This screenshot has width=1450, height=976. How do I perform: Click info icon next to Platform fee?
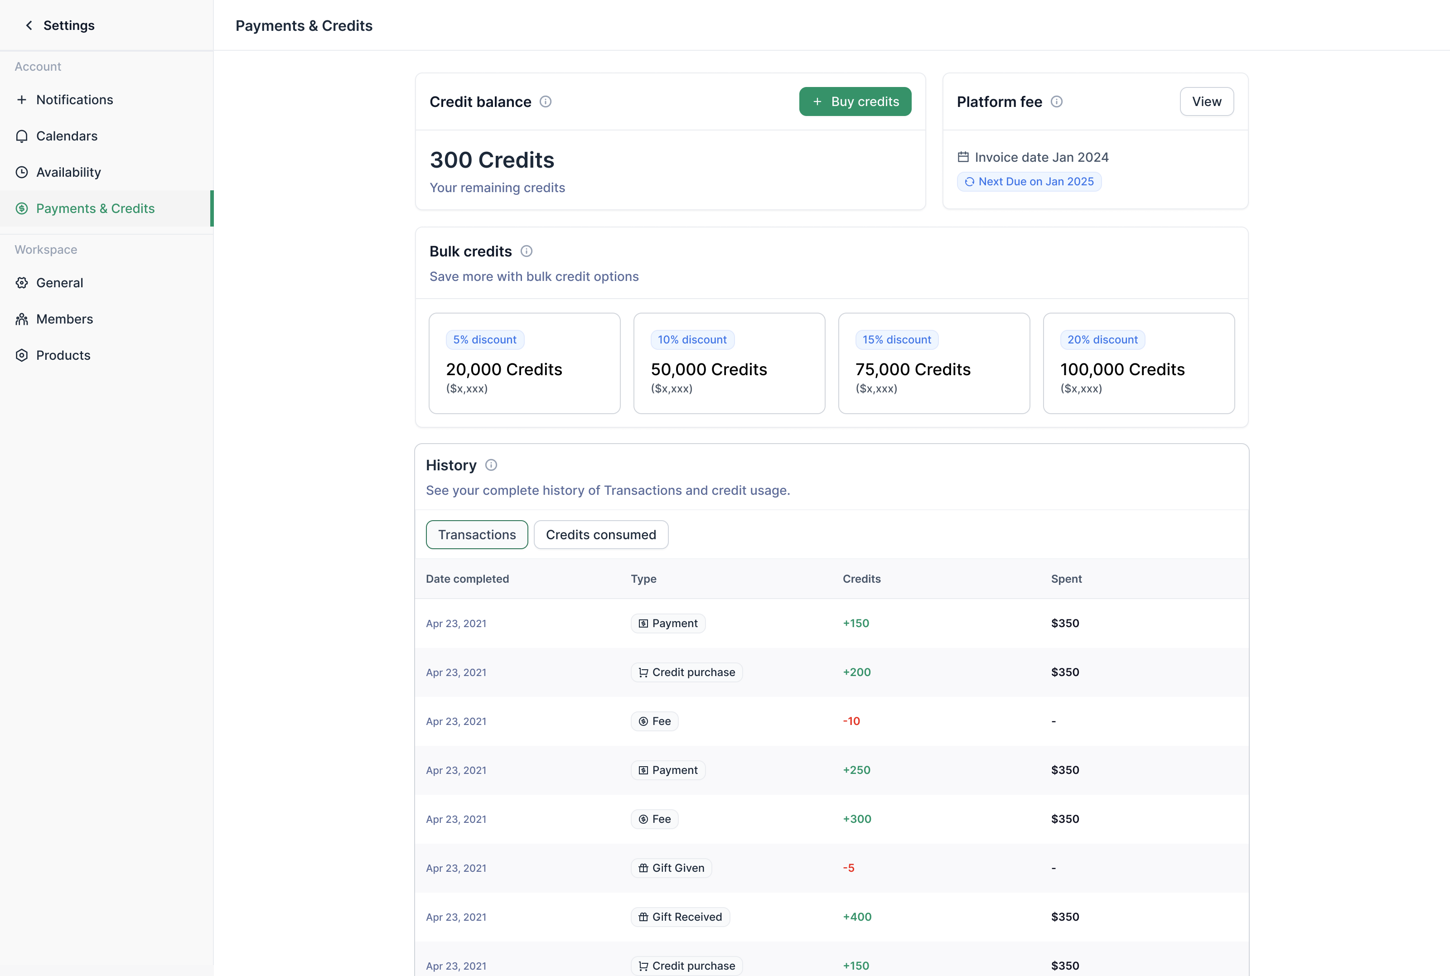coord(1056,101)
